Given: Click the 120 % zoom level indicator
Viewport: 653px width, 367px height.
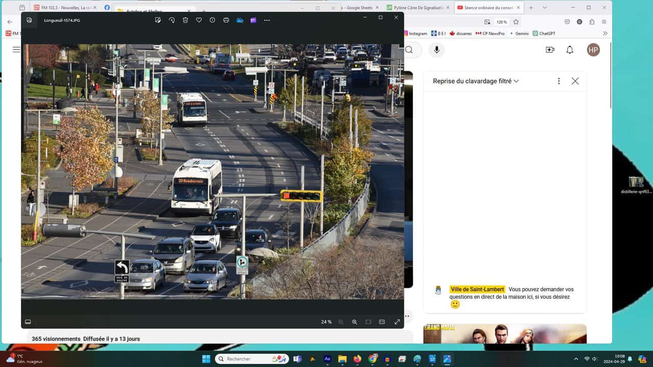Looking at the screenshot, I should pos(501,22).
